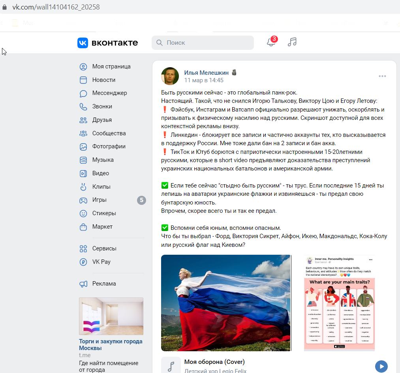Viewport: 400px width, 373px height.
Task: Click the Поиск search field
Action: pos(203,43)
